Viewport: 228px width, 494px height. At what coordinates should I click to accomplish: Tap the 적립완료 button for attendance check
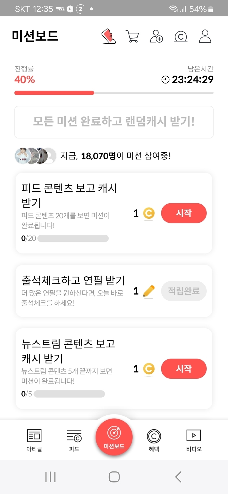pos(184,291)
